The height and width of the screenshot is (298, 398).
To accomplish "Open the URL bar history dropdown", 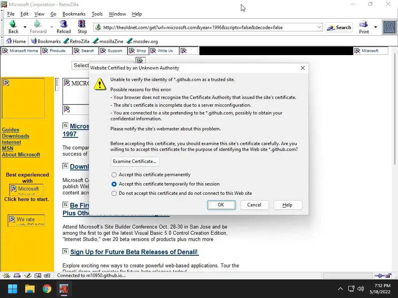I will coord(319,27).
